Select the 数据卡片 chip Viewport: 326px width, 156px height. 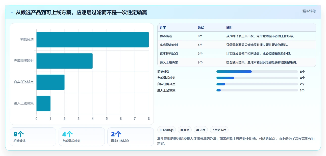tap(219, 130)
